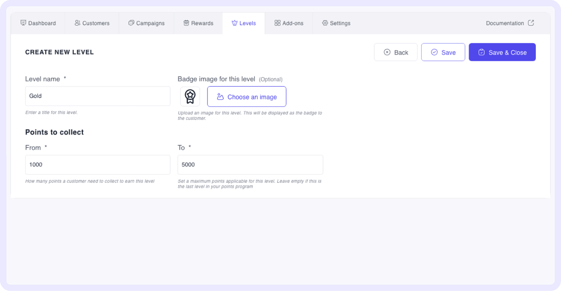561x291 pixels.
Task: Open the Documentation link
Action: click(505, 23)
